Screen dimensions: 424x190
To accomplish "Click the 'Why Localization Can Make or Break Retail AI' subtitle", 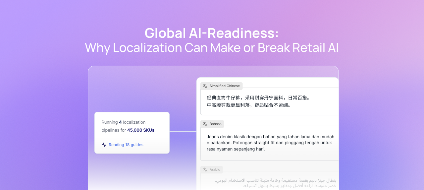I will pos(212,48).
